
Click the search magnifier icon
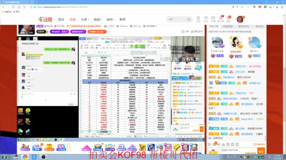(x=189, y=19)
